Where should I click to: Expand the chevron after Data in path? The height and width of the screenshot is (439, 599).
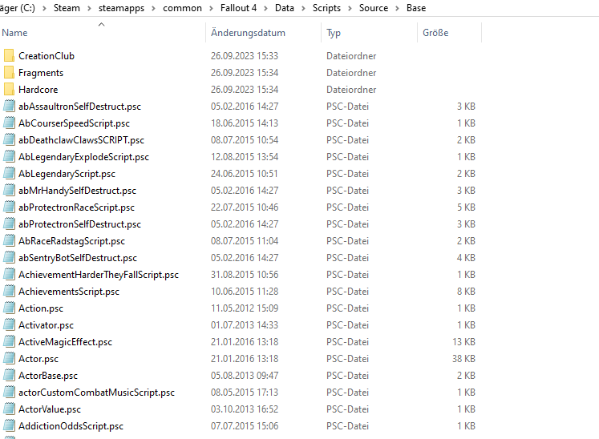tap(303, 8)
